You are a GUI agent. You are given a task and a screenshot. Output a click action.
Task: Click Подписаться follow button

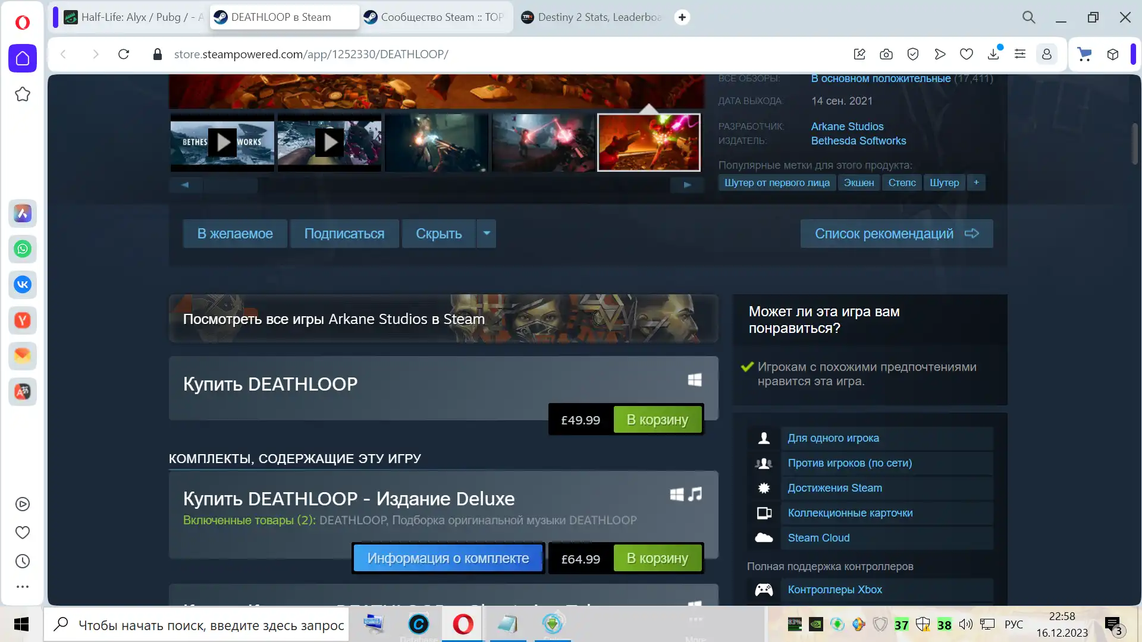(x=344, y=234)
